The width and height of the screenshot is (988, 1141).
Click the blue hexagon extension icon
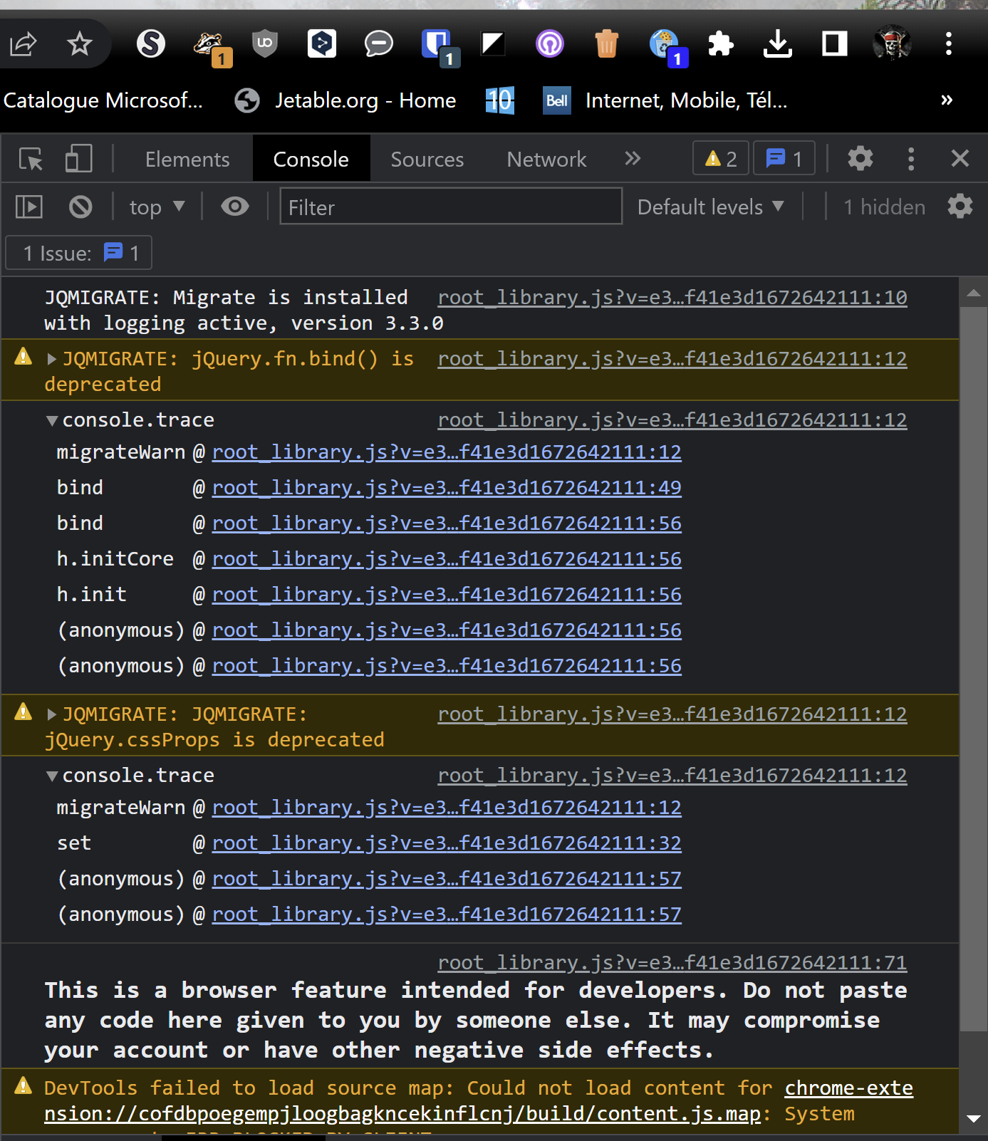pyautogui.click(x=322, y=44)
